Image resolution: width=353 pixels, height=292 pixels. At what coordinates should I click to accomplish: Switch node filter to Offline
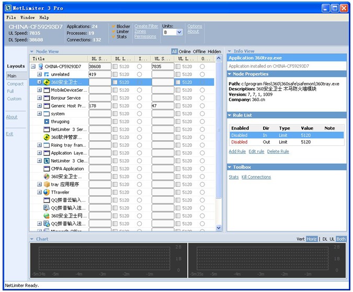(x=199, y=52)
